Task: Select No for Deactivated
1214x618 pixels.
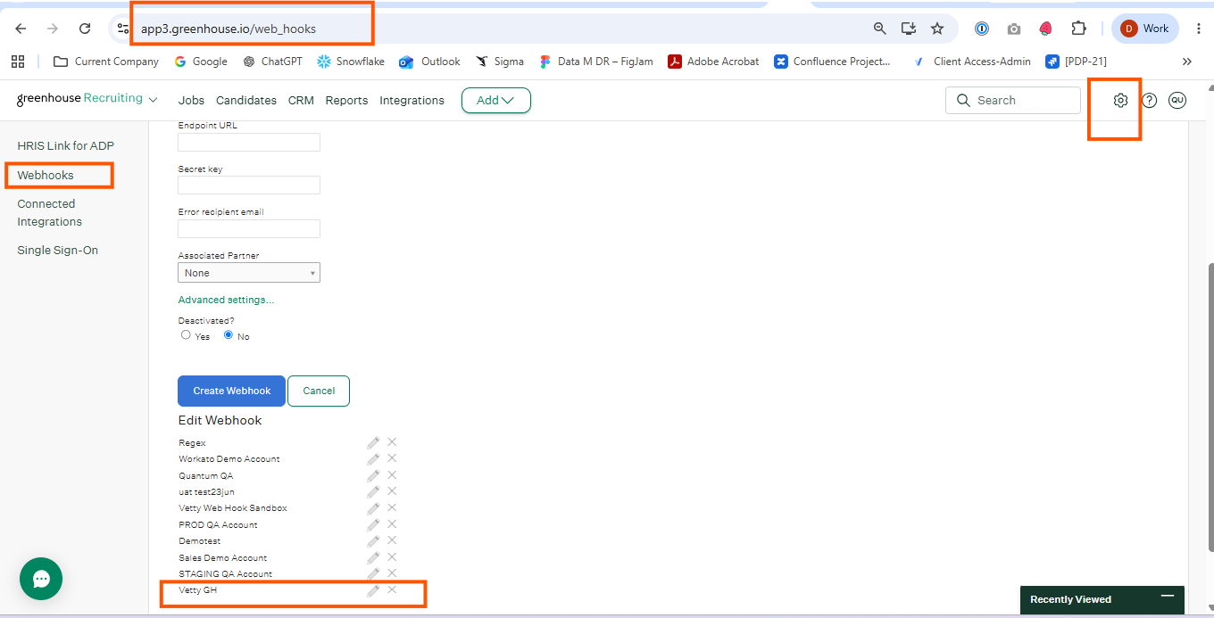Action: click(x=229, y=335)
